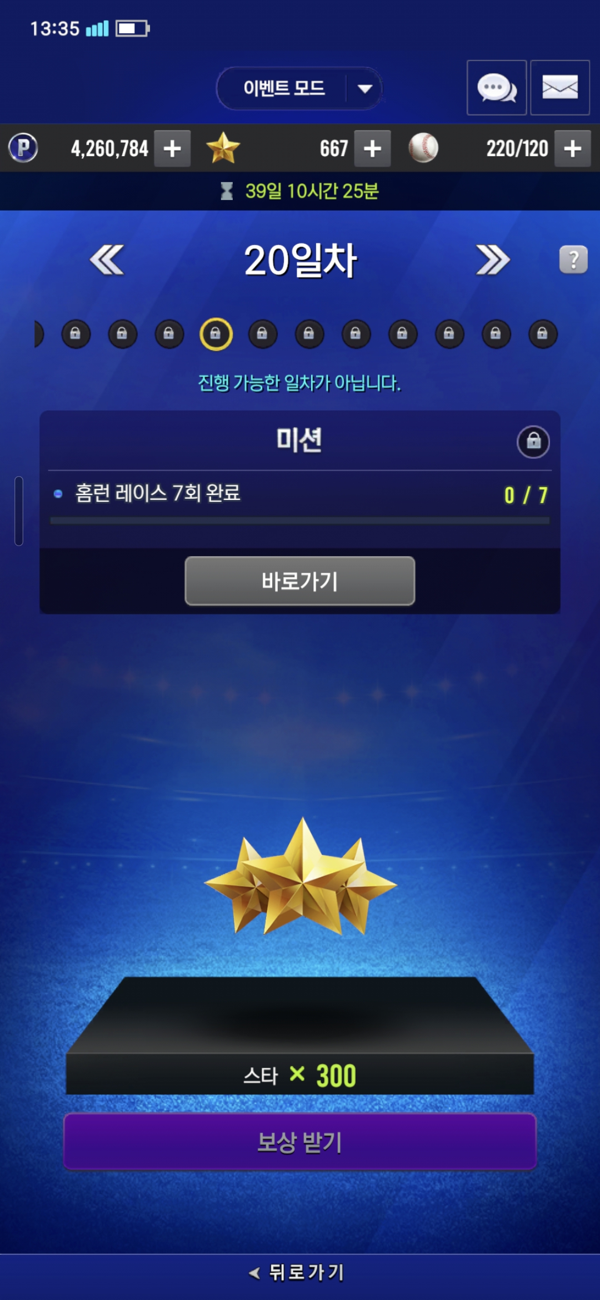
Task: Select the first fully visible locked day circle
Action: click(76, 334)
